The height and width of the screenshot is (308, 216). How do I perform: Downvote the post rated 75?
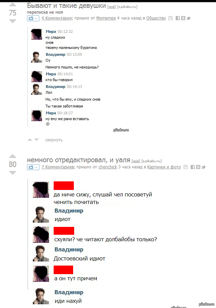tap(13, 21)
